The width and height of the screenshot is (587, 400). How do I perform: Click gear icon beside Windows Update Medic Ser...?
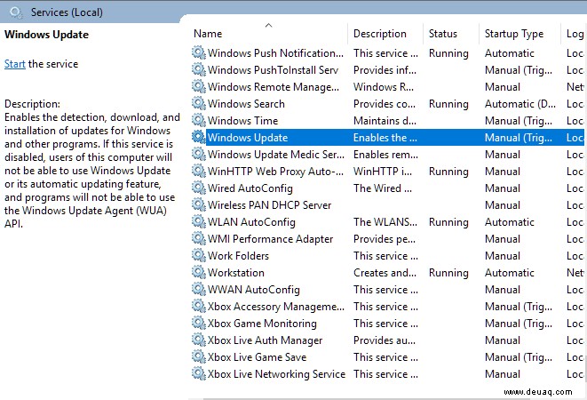[199, 154]
